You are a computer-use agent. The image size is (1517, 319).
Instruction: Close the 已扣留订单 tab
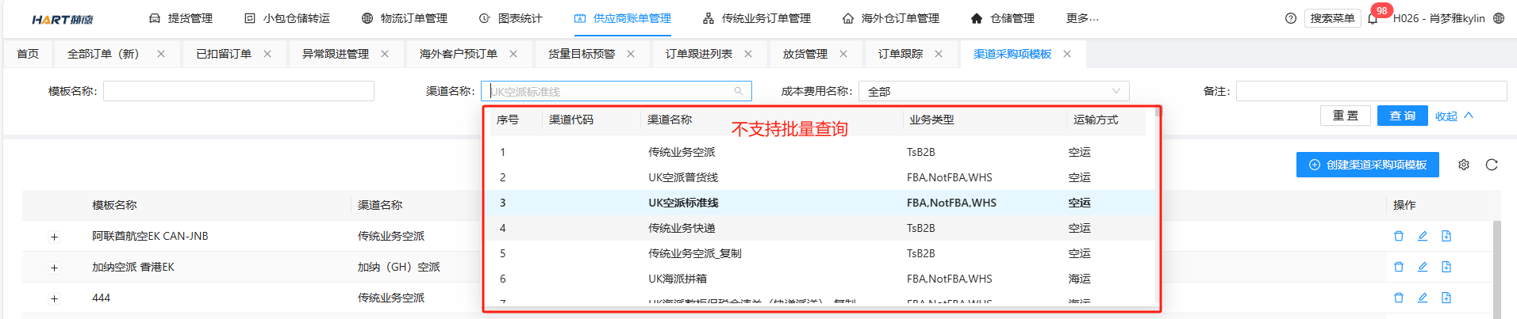pos(267,54)
